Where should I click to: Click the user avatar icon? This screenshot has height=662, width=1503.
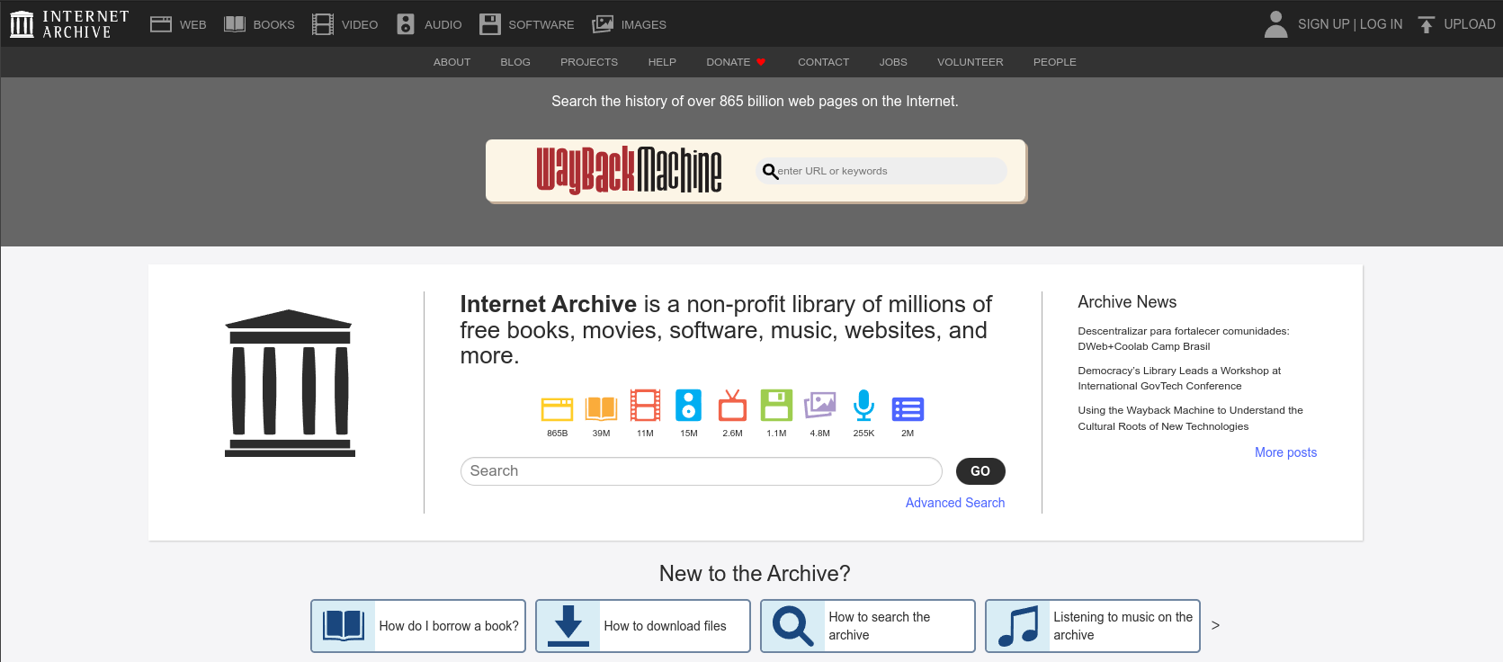1275,24
